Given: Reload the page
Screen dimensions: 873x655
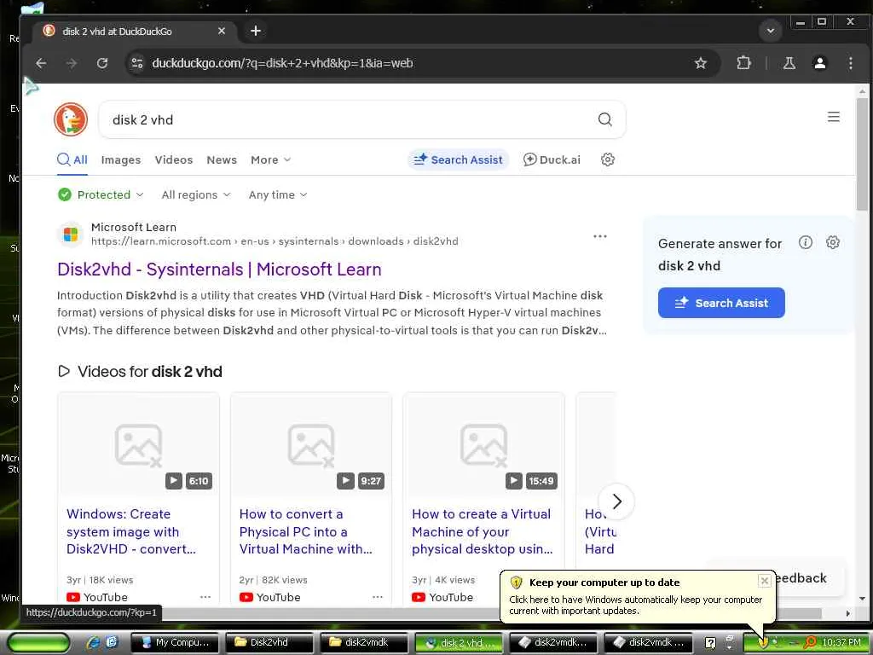Looking at the screenshot, I should tap(102, 63).
